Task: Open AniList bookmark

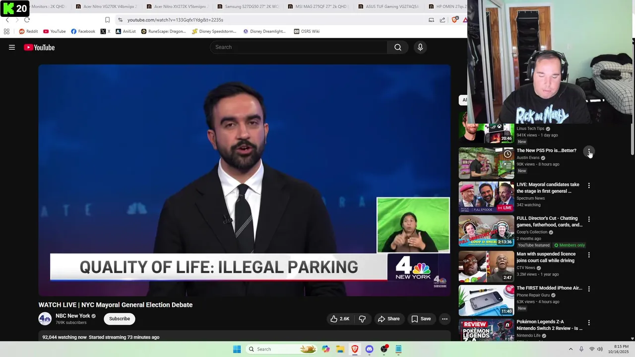Action: pos(126,31)
